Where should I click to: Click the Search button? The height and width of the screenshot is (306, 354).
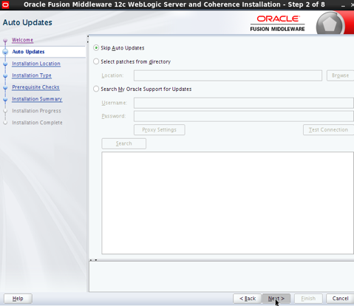pyautogui.click(x=124, y=143)
